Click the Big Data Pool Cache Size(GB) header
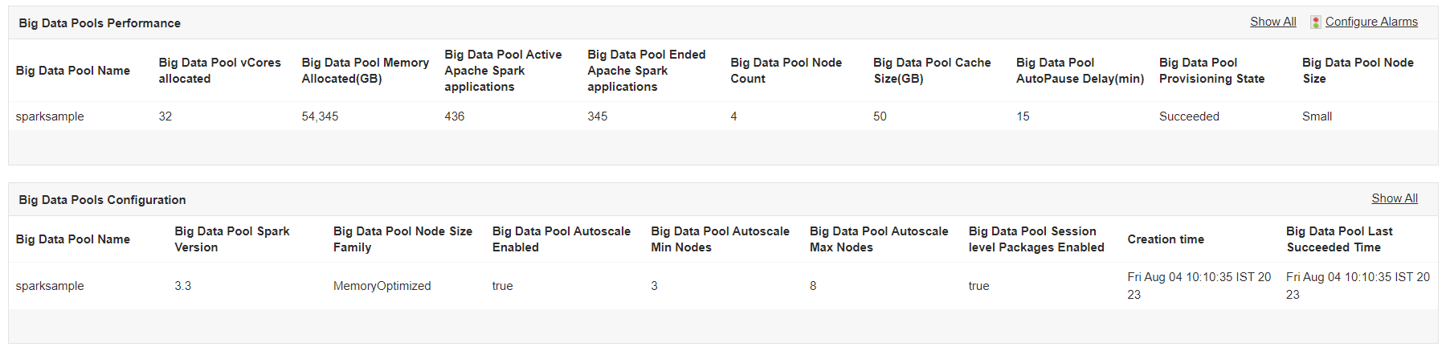The height and width of the screenshot is (351, 1446). tap(932, 71)
